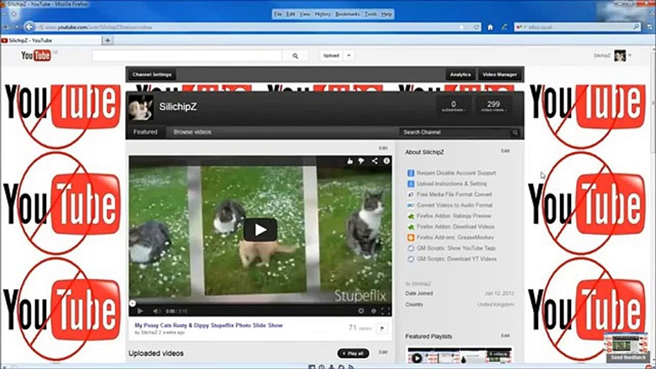Image resolution: width=656 pixels, height=369 pixels.
Task: Click the Search Channel input field
Action: 456,132
